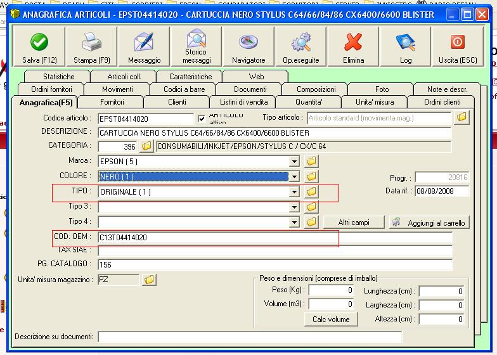
Task: Switch to the Articoli coll. tab
Action: click(124, 76)
